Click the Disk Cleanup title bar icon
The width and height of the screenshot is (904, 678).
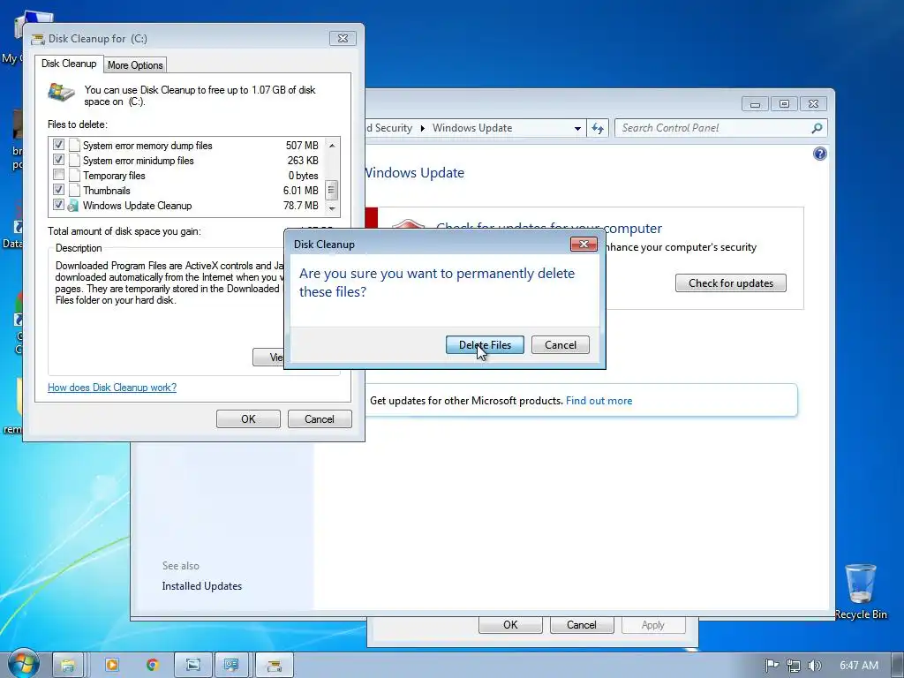click(38, 39)
